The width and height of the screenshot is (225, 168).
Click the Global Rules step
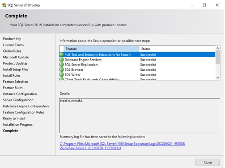[12, 51]
